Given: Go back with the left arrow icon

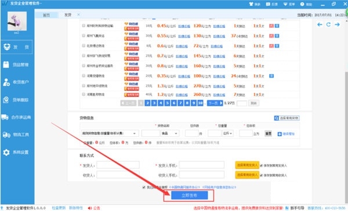Looking at the screenshot, I should (320, 24).
